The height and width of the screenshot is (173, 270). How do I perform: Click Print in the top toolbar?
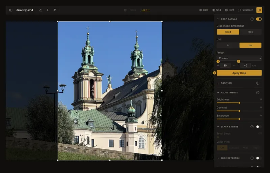click(x=230, y=10)
